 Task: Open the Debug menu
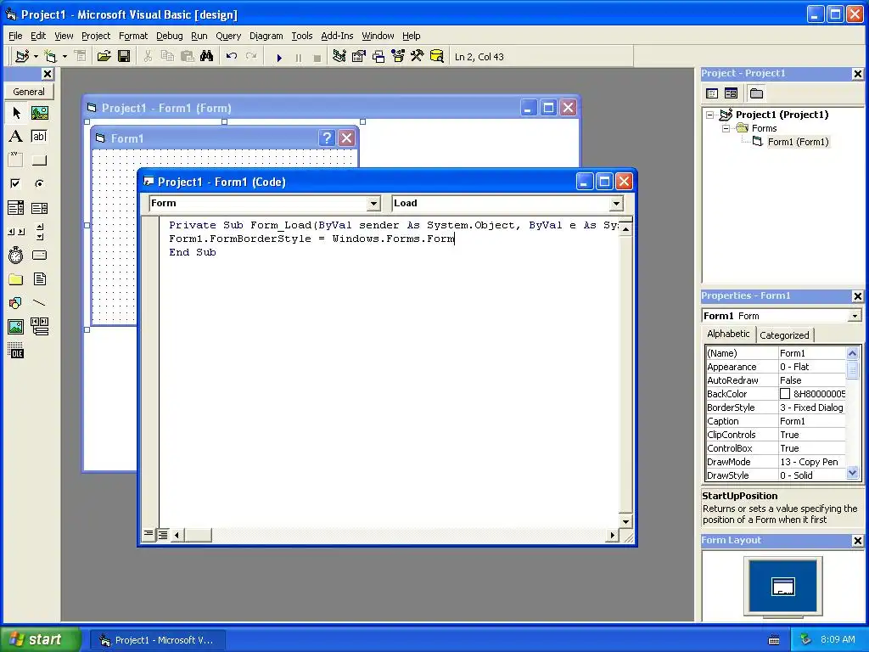170,36
